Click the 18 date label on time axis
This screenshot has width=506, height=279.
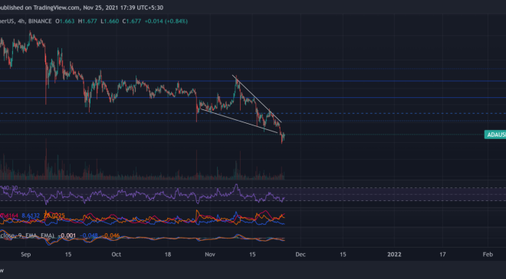(x=168, y=255)
